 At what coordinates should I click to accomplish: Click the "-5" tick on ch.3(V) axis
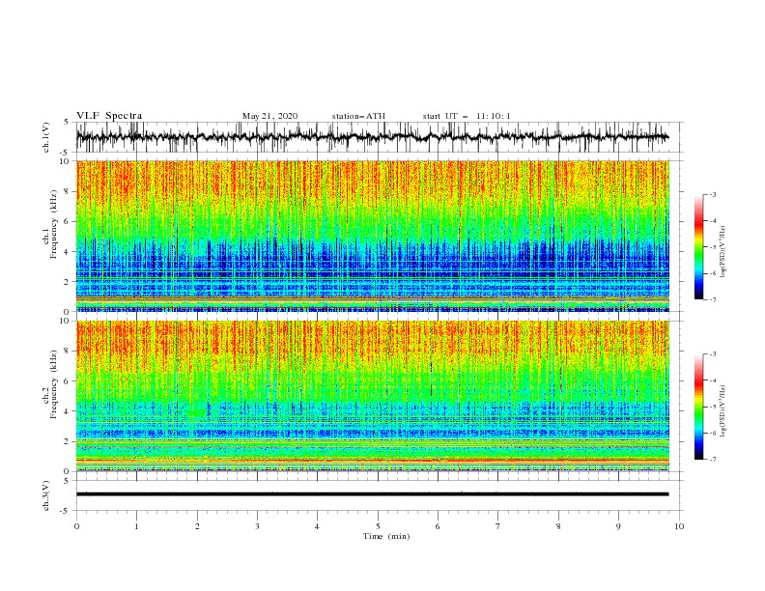(66, 511)
